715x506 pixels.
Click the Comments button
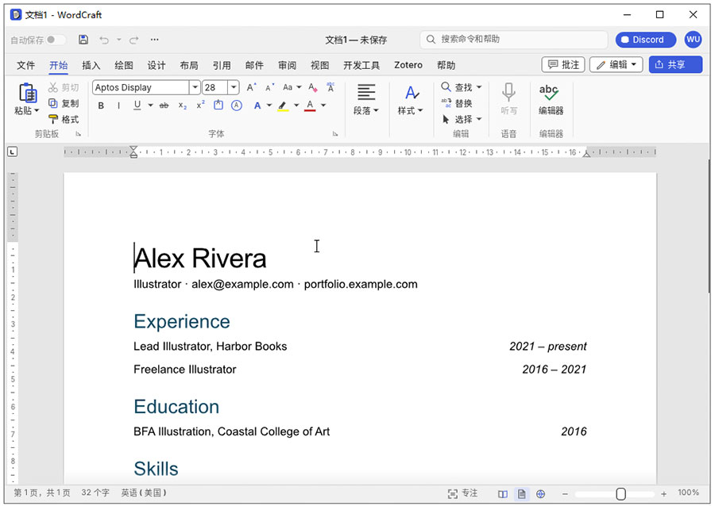563,64
